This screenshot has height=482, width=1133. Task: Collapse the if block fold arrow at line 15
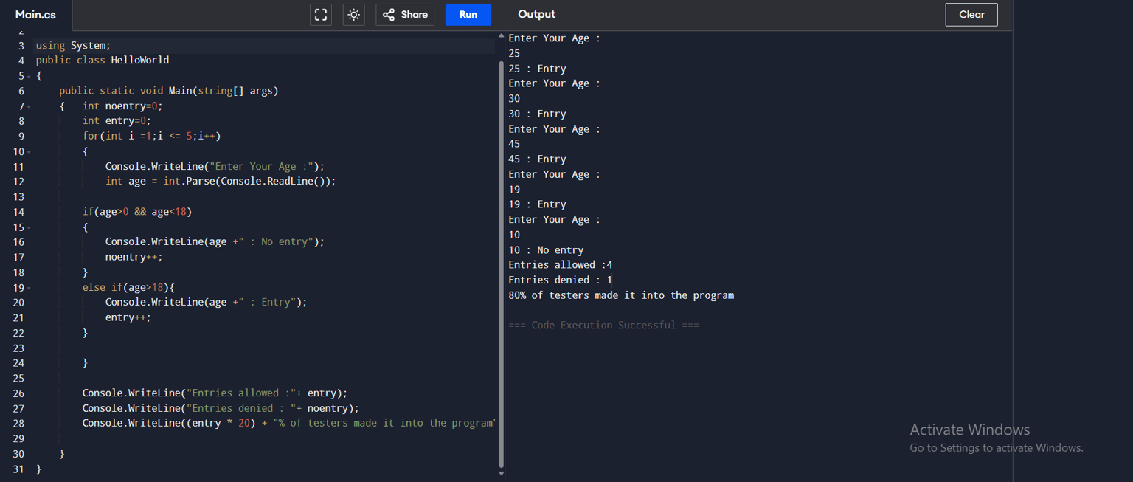[29, 227]
